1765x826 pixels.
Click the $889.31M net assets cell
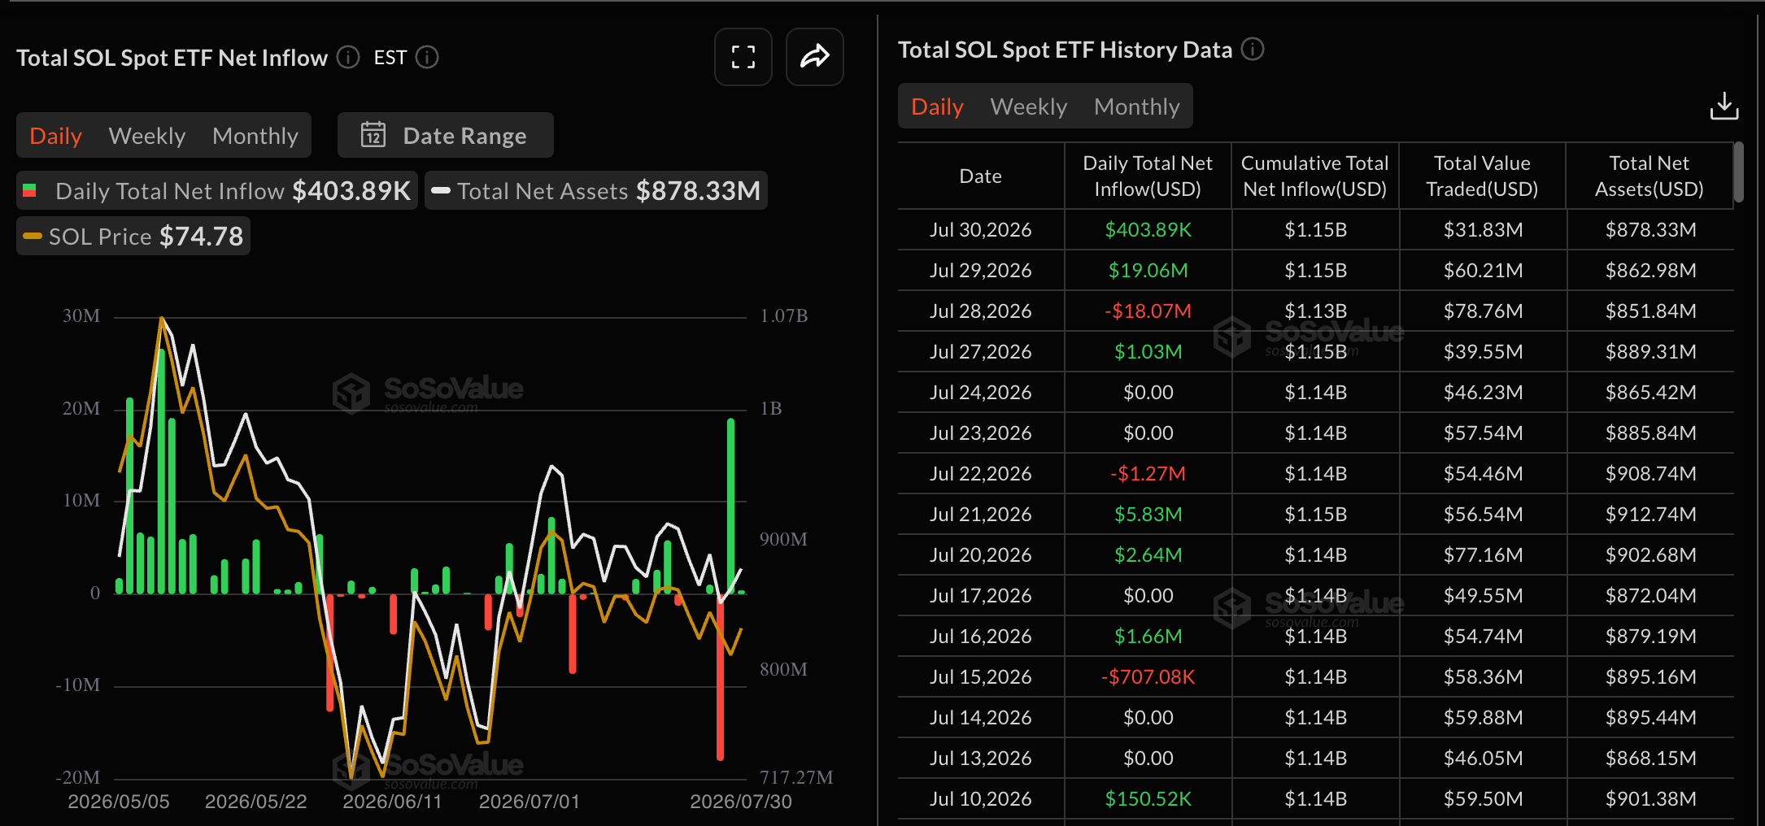pos(1650,352)
